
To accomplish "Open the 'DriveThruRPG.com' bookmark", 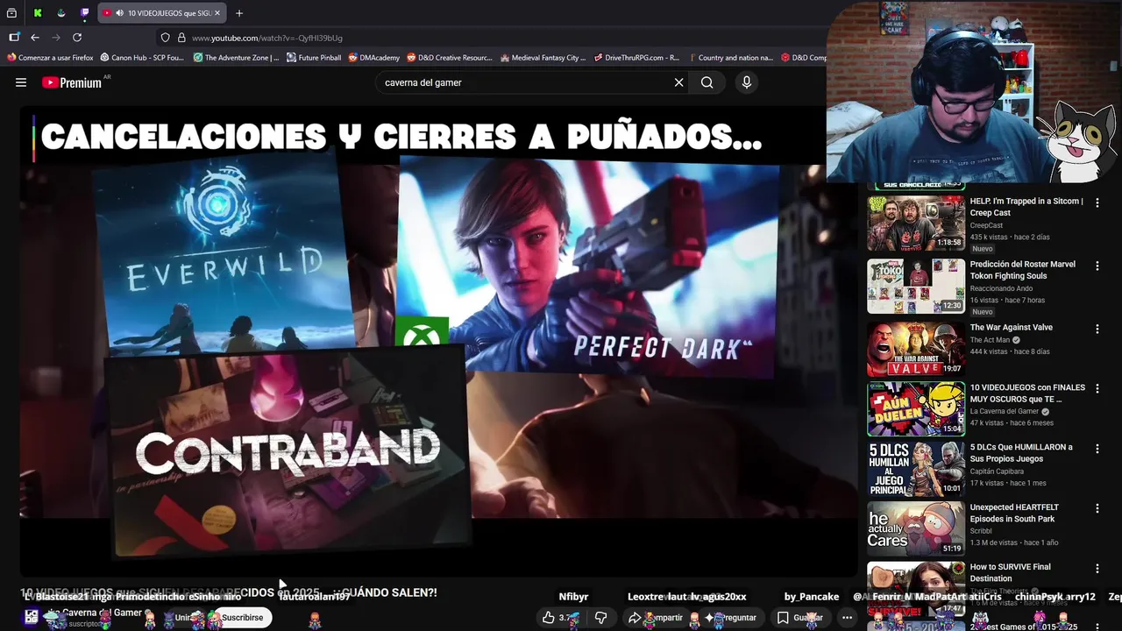I will (636, 58).
